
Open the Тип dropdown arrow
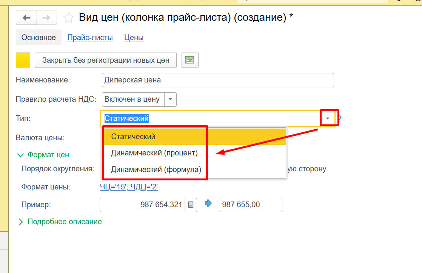click(x=328, y=118)
